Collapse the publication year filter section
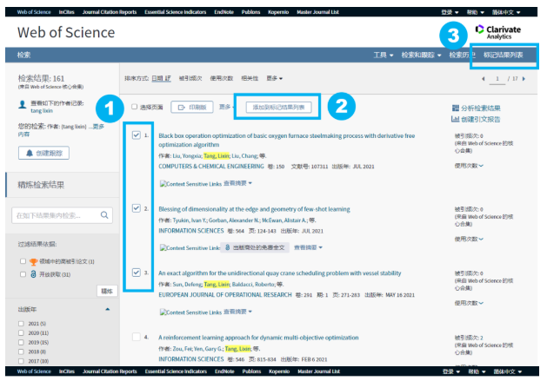The height and width of the screenshot is (381, 547). coord(108,309)
